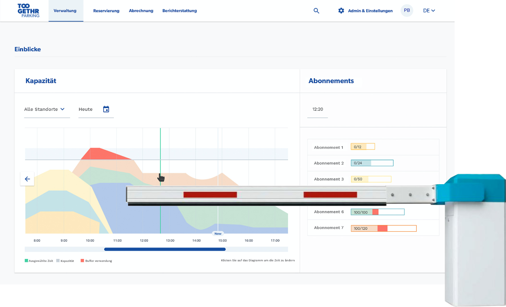The height and width of the screenshot is (307, 506).
Task: Select the Abonnement 3 label
Action: pos(329,179)
